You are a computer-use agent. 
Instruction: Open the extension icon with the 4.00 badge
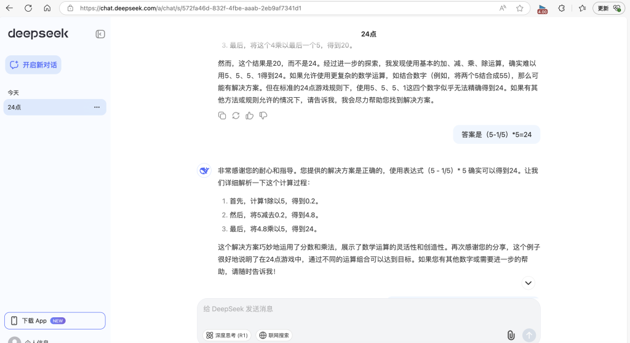click(x=543, y=9)
